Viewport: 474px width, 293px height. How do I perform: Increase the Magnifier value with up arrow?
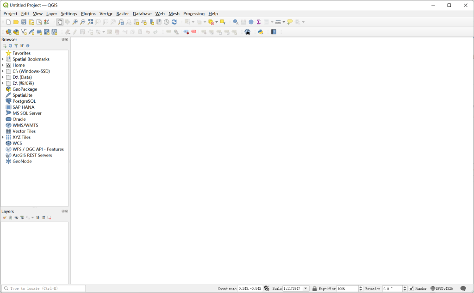click(360, 287)
